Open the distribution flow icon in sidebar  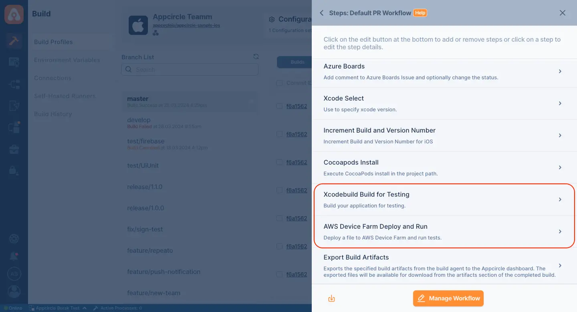point(14,85)
